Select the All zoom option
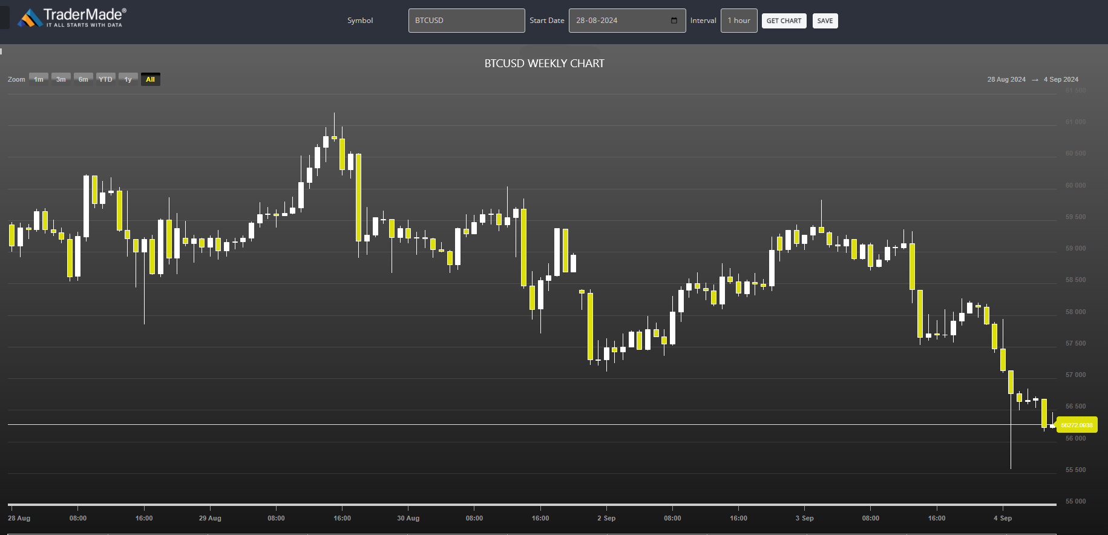 [x=151, y=79]
